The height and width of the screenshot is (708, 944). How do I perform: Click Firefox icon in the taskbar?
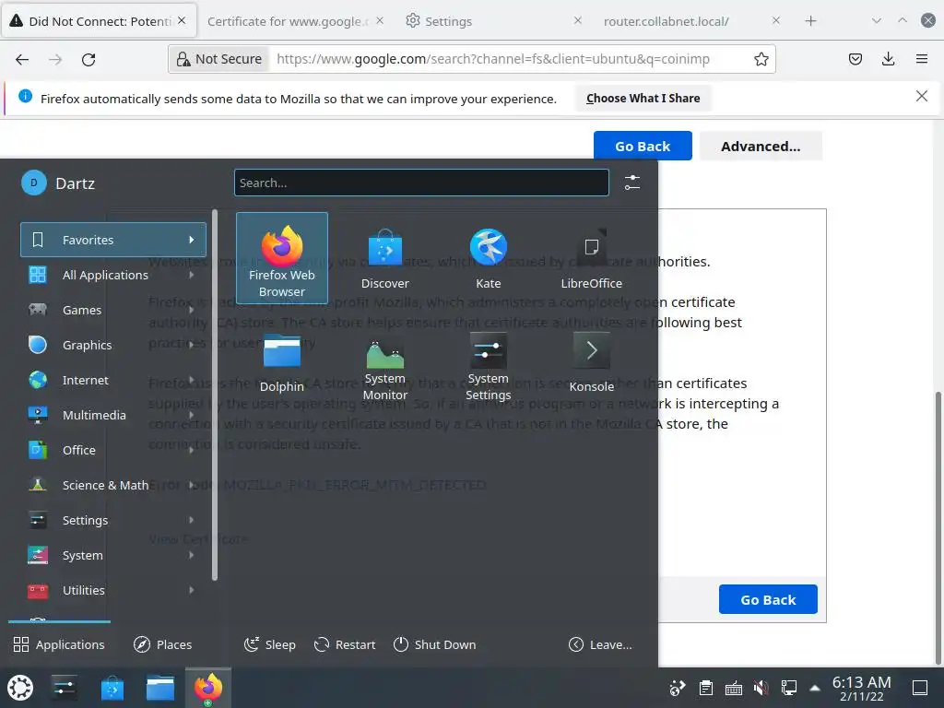[207, 688]
